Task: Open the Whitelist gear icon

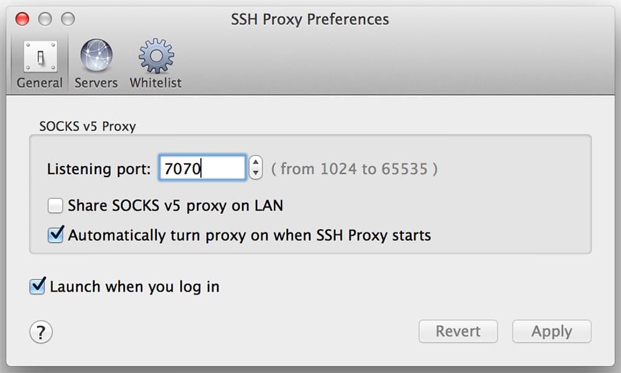Action: tap(156, 56)
